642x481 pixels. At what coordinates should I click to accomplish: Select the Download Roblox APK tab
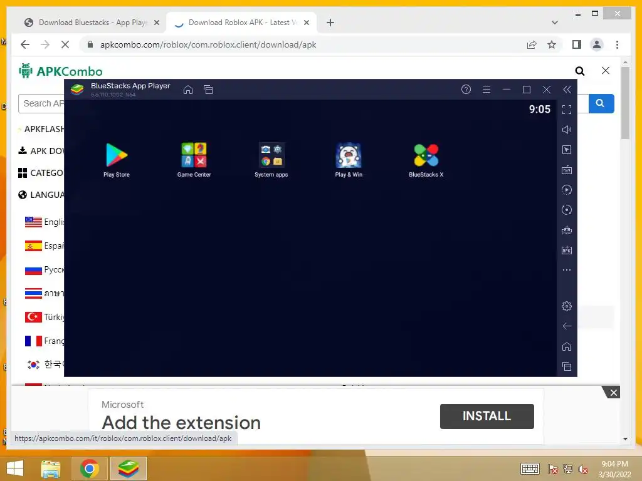tap(241, 23)
